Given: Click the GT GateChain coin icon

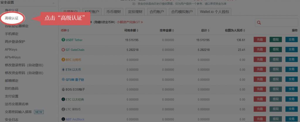Looking at the screenshot, I should (x=63, y=50).
